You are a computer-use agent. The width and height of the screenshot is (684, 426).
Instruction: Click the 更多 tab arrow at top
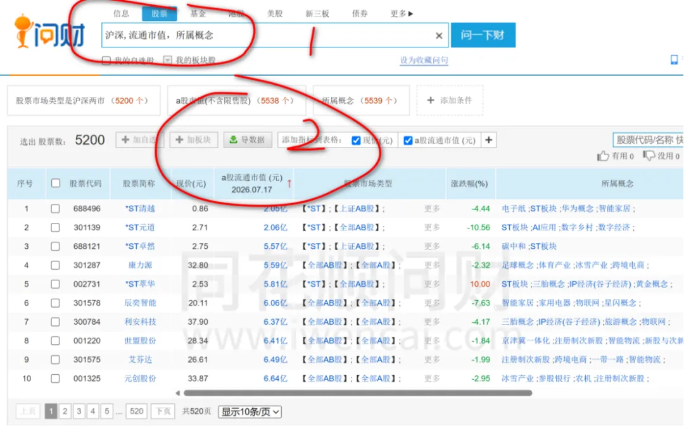[410, 14]
